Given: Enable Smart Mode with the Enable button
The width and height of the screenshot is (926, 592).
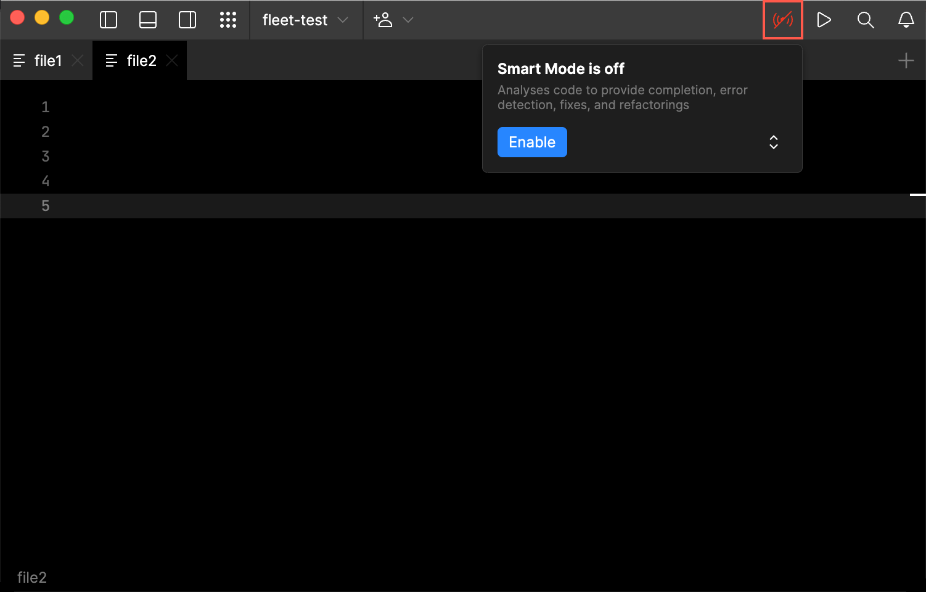Looking at the screenshot, I should tap(531, 142).
